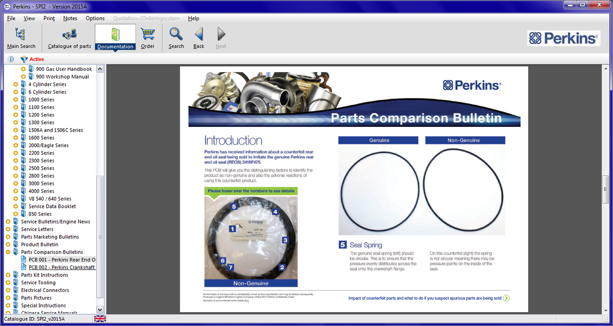The image size is (613, 326).
Task: Click the Catalogue ID status bar text
Action: [x=34, y=319]
